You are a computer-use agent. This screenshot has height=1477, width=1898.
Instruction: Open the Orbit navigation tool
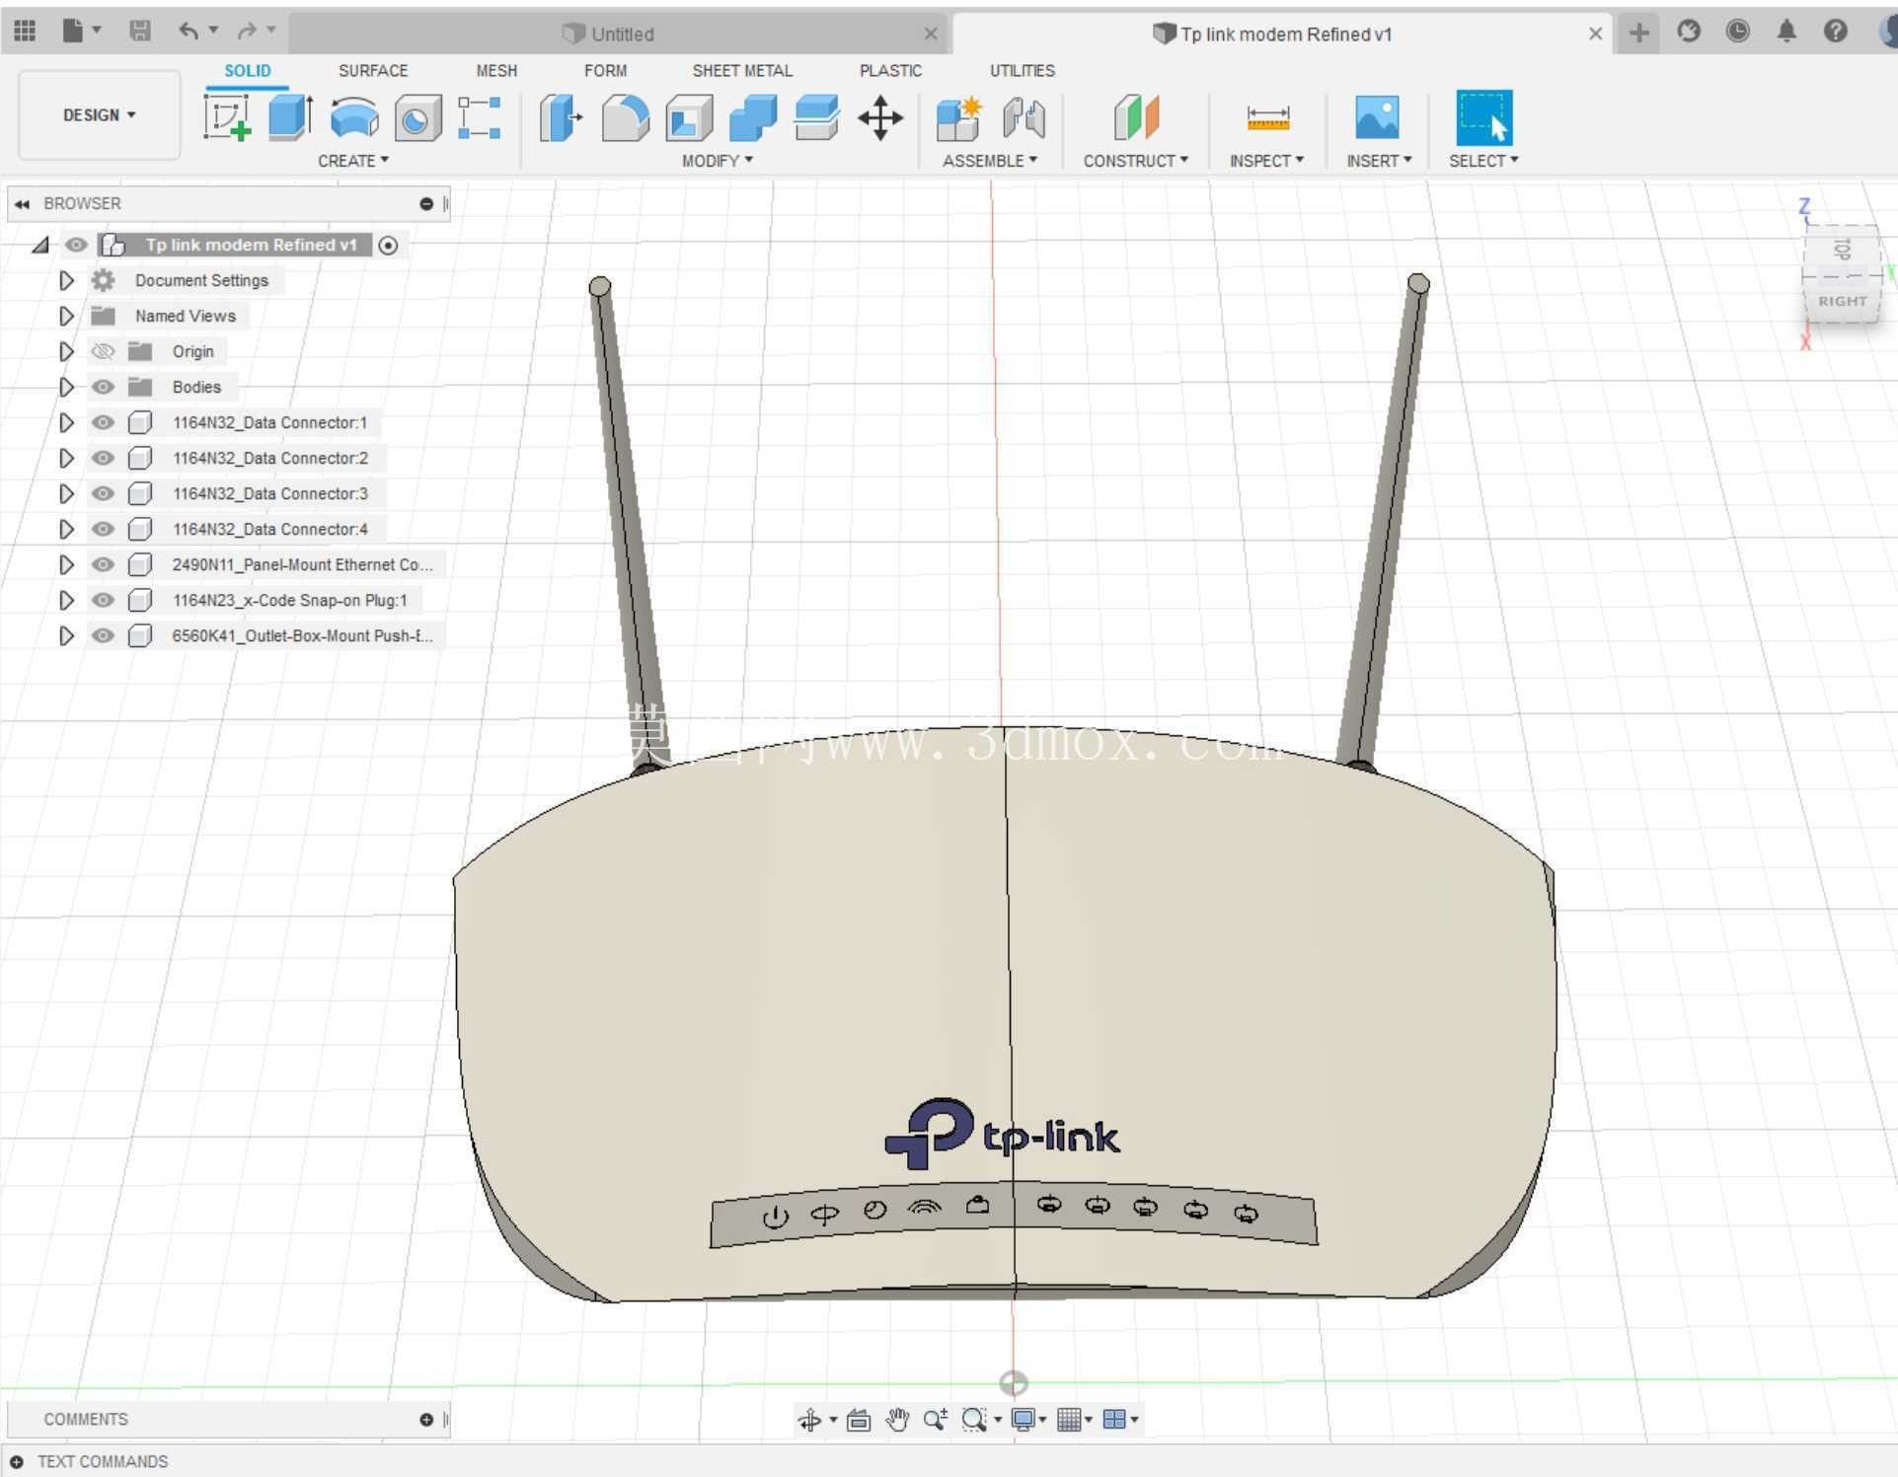(x=809, y=1419)
